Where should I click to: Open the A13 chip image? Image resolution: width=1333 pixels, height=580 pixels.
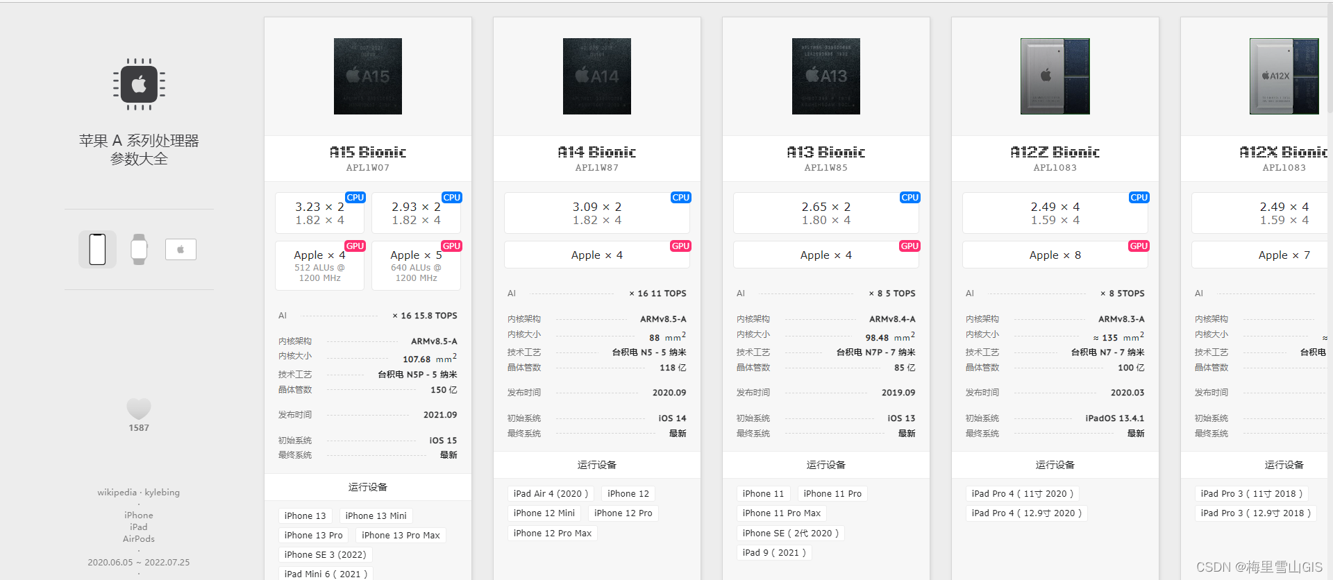[826, 76]
